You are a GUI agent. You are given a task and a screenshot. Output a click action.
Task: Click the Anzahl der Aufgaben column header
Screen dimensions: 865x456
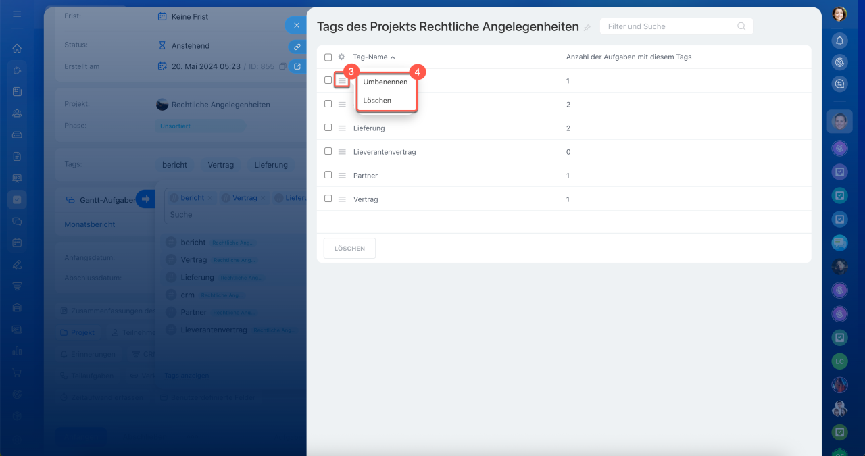pyautogui.click(x=628, y=57)
